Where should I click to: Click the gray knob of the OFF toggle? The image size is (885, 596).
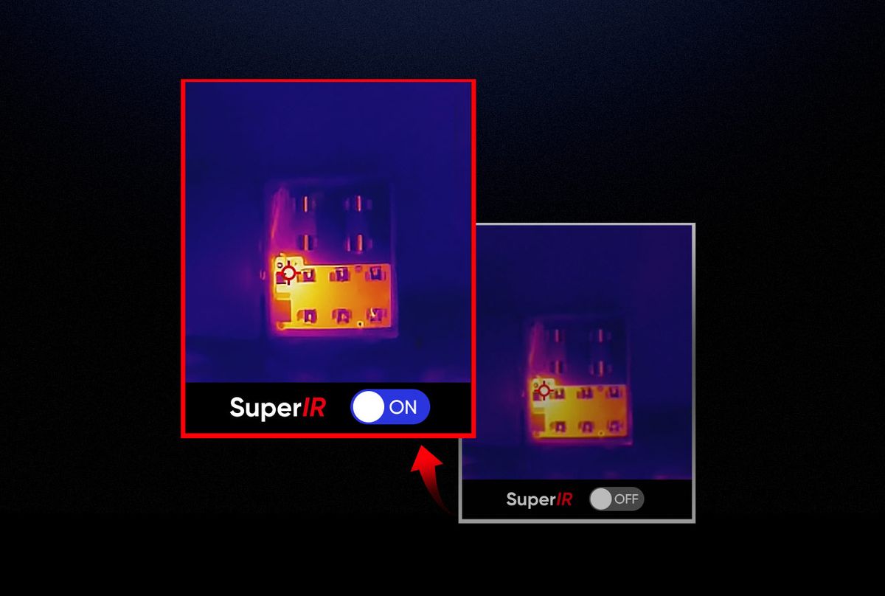click(601, 499)
